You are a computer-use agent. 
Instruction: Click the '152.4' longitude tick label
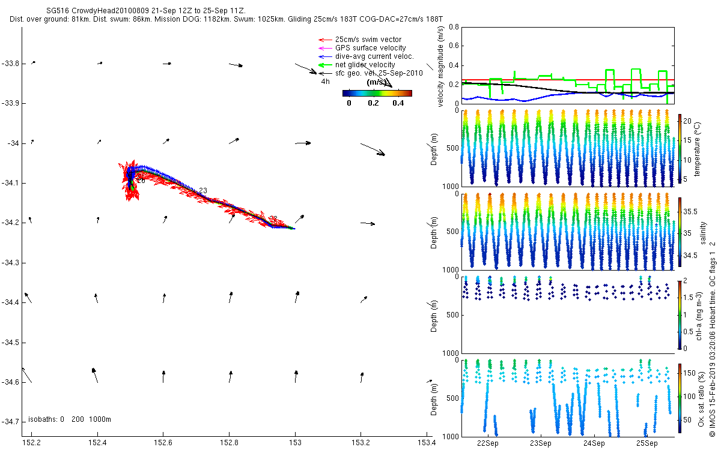click(97, 443)
